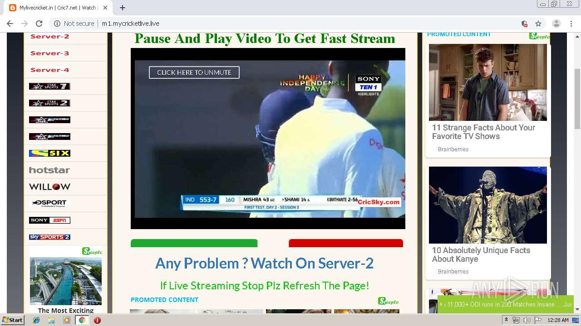Viewport: 581px width, 326px height.
Task: Click the third Star Sports channel logo
Action: pos(49,120)
